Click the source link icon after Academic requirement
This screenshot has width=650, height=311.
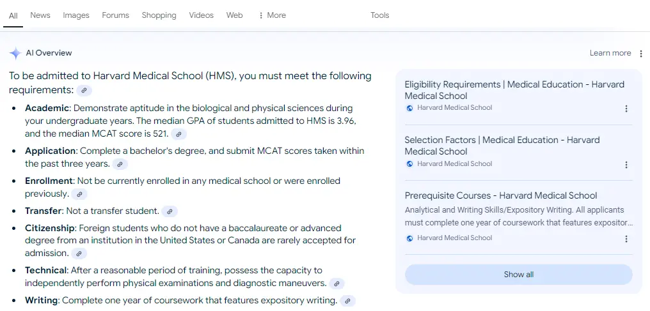179,135
